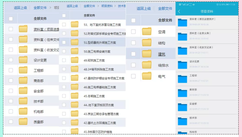Open the yellow 商务部 folder icon
Image resolution: width=242 pixels, height=137 pixels.
coord(23,80)
